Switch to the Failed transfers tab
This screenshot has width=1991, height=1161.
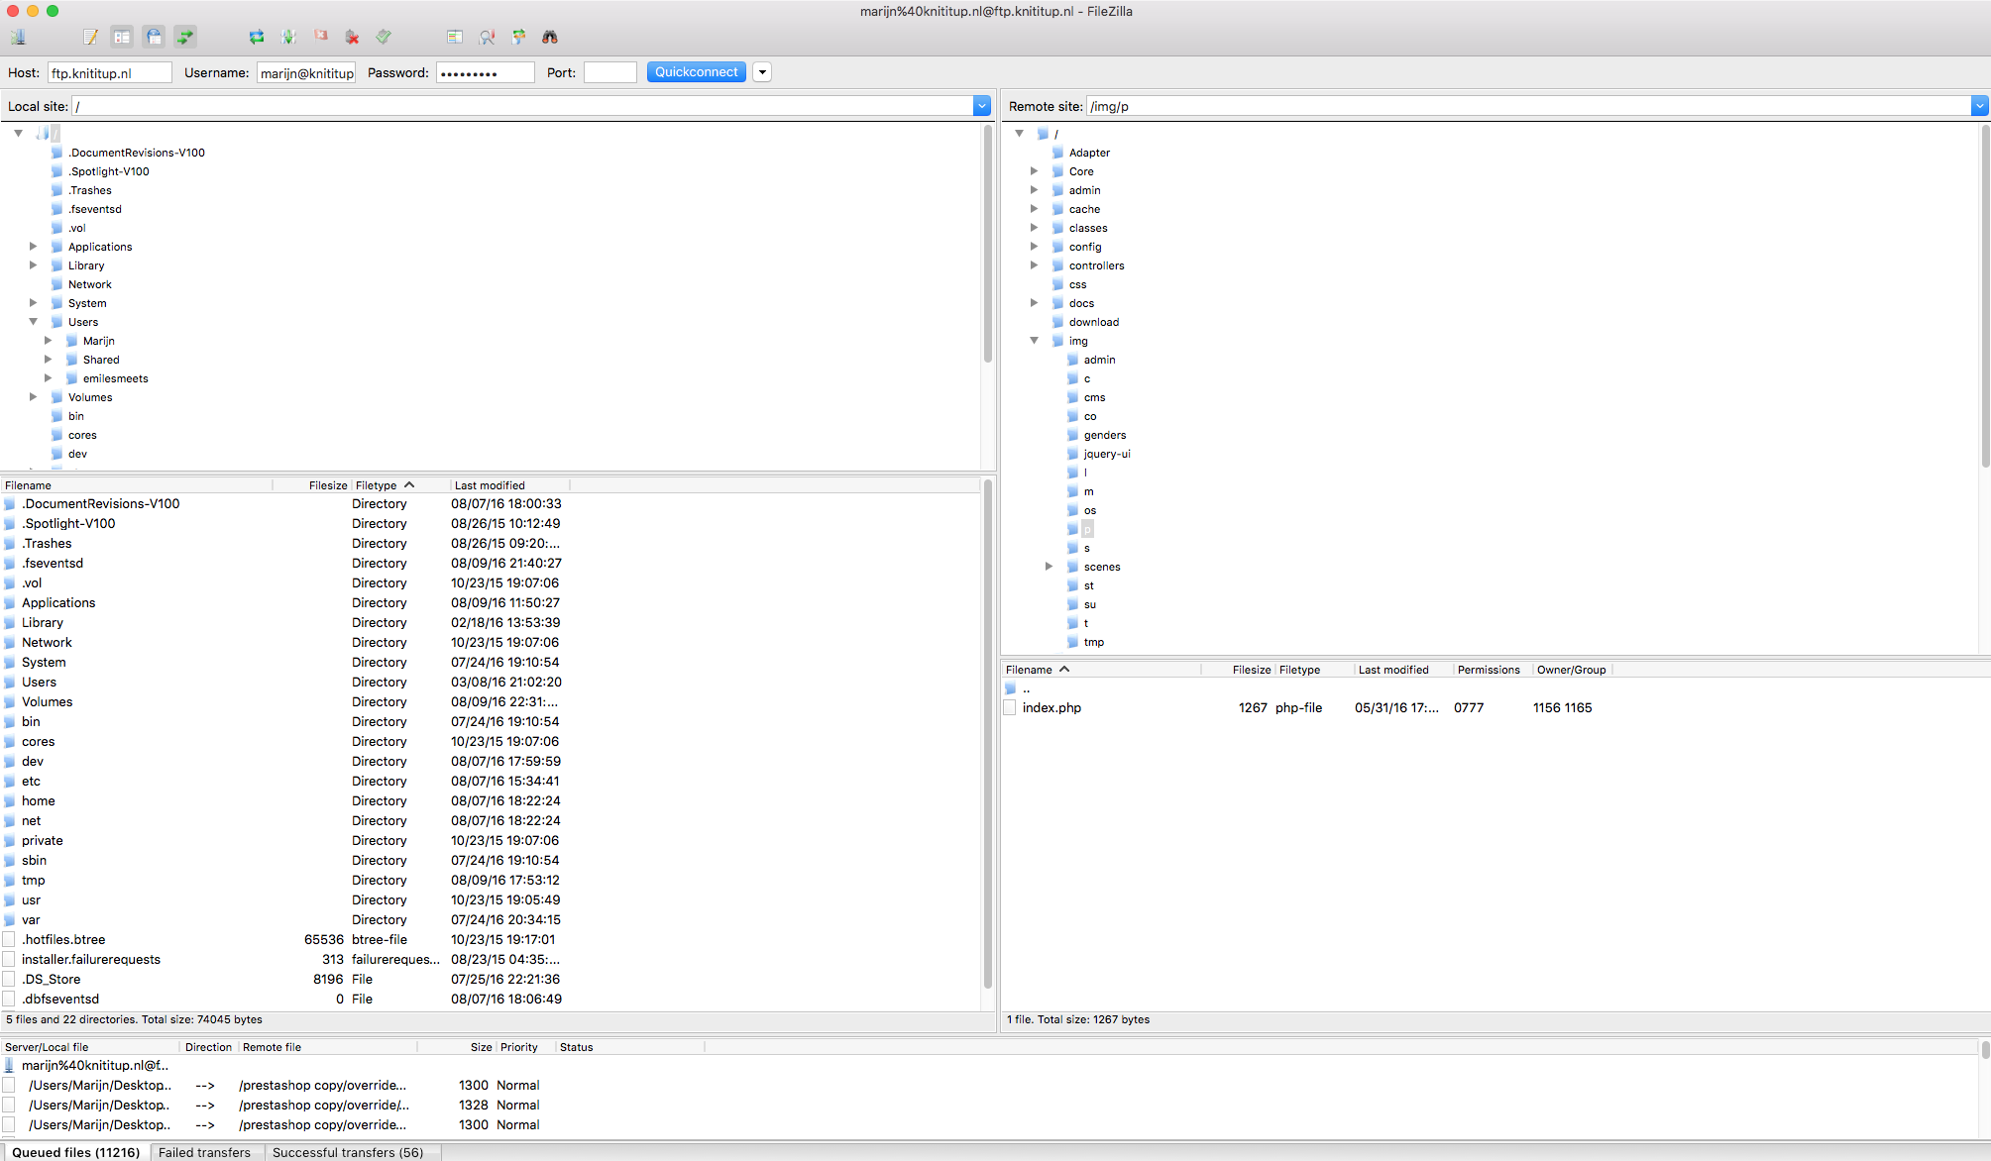click(x=204, y=1152)
